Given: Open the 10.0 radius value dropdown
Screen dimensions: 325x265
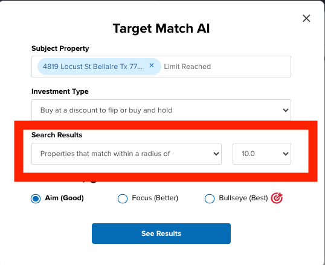Looking at the screenshot, I should 262,154.
